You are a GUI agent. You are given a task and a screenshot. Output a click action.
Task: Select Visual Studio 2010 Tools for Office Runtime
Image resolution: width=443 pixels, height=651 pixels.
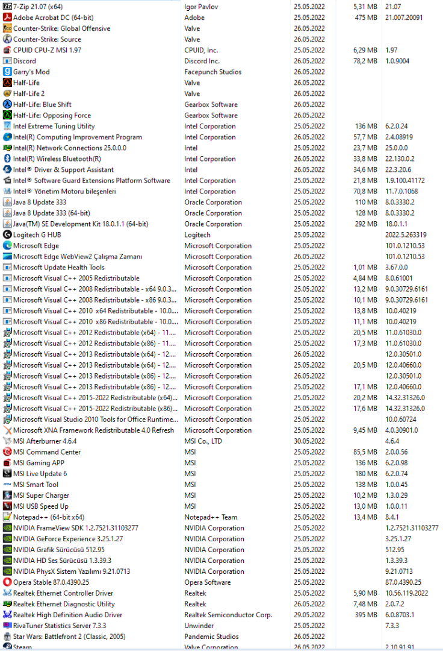tap(96, 420)
